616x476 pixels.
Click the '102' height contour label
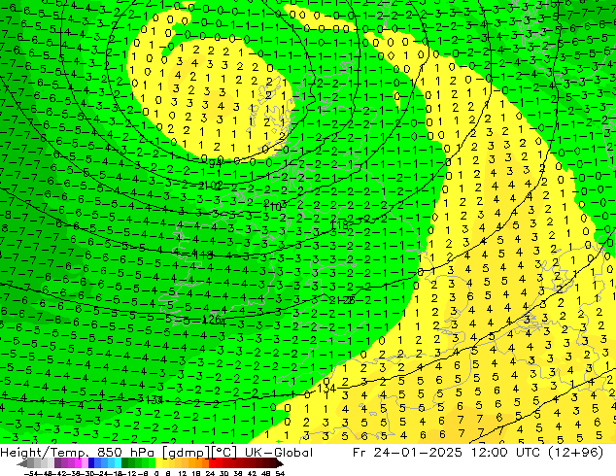[x=212, y=185]
